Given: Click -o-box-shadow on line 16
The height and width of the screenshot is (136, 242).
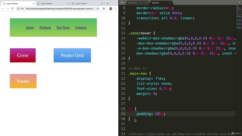Looking at the screenshot, I should coord(150,48).
